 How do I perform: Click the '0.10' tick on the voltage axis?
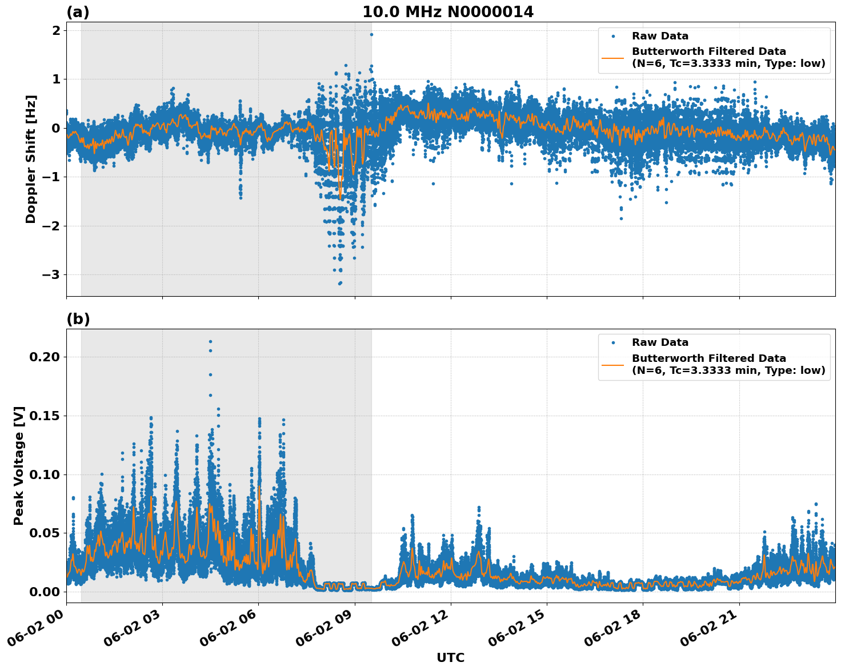pyautogui.click(x=45, y=475)
